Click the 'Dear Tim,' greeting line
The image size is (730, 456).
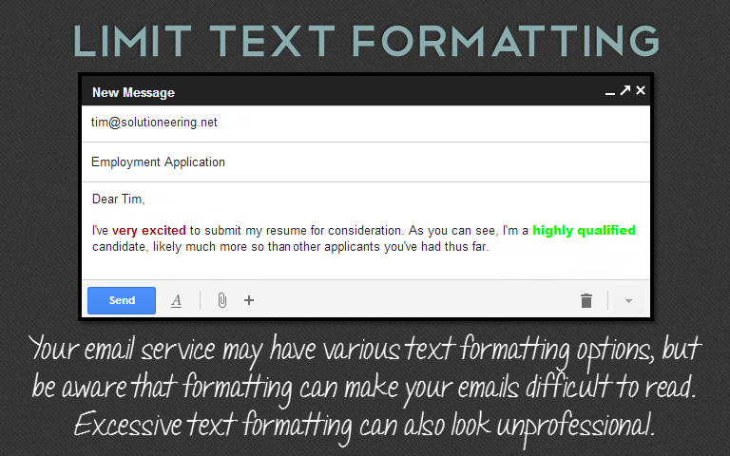[x=119, y=199]
